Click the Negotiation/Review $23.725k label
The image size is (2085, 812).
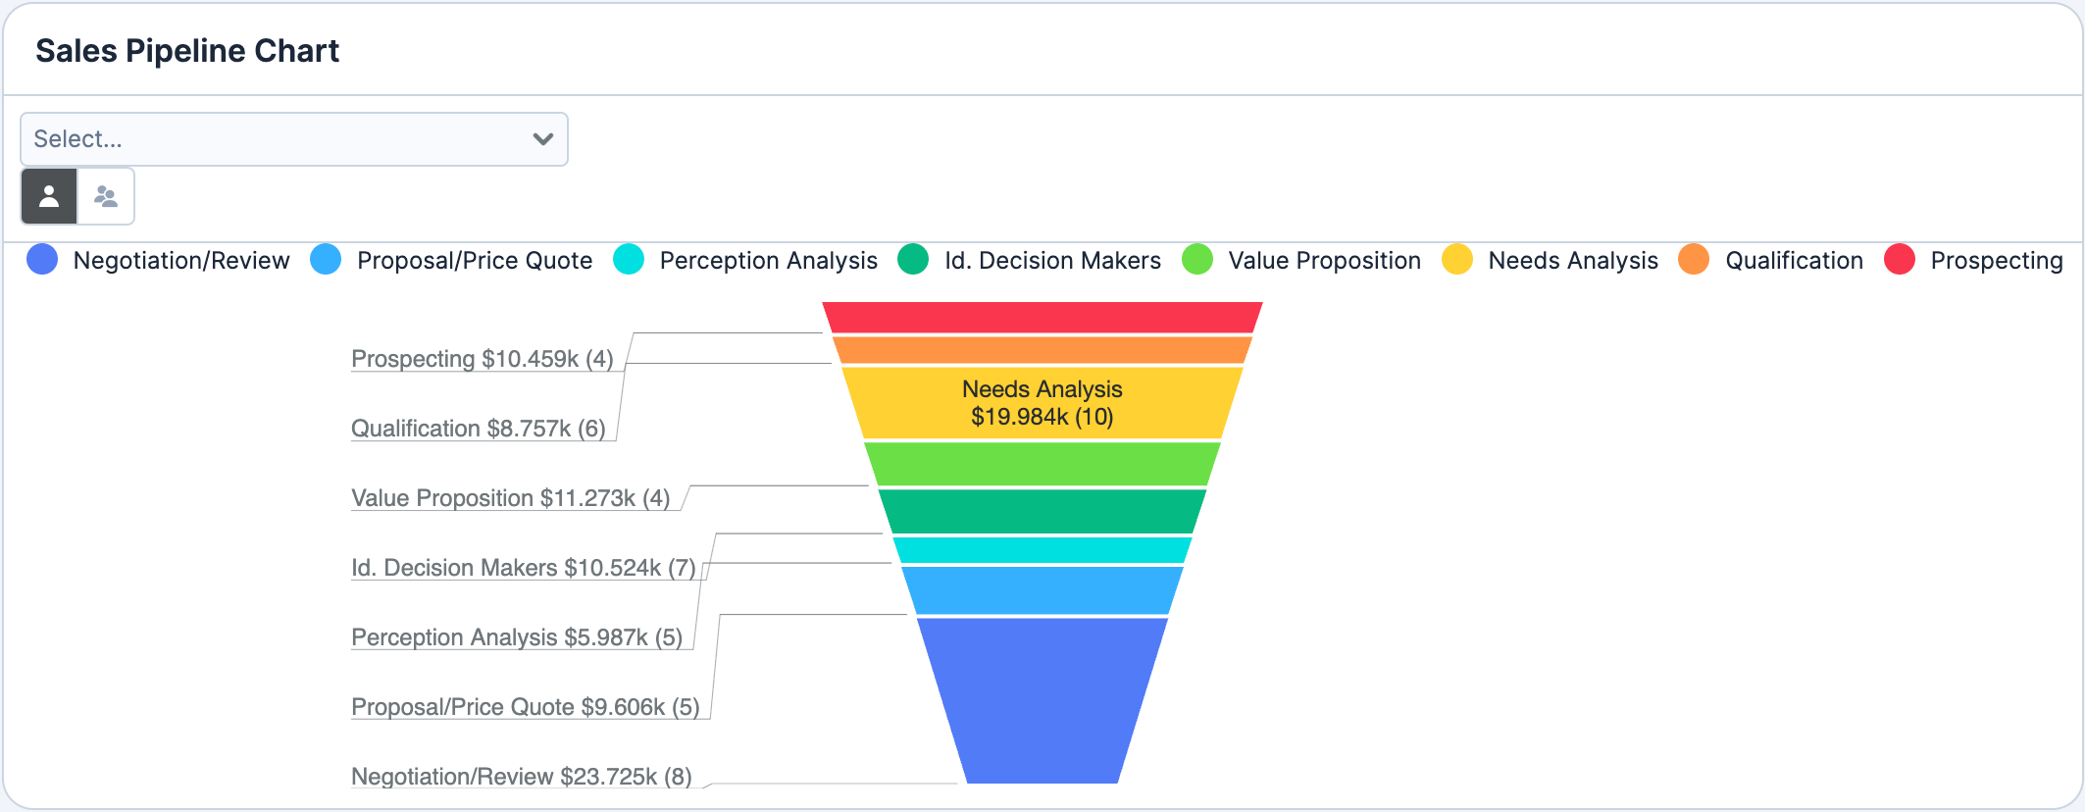(521, 777)
